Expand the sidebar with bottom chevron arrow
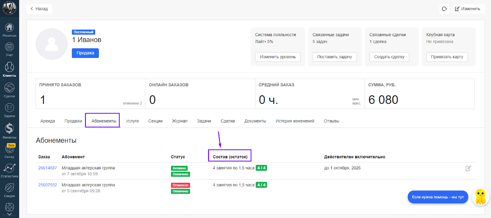This screenshot has height=218, width=491. 9,214
